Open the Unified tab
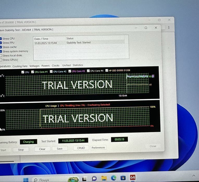Screen dimensions: 199x182 point(66,65)
